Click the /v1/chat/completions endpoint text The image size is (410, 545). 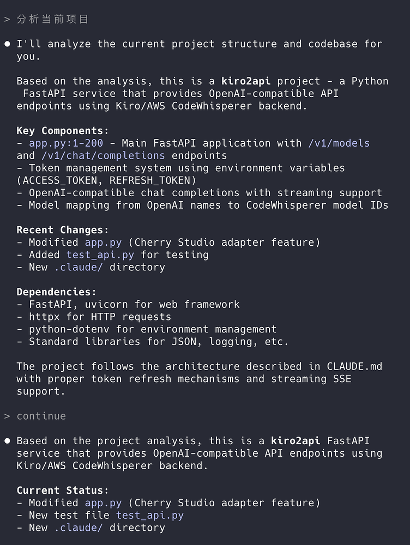pyautogui.click(x=103, y=156)
